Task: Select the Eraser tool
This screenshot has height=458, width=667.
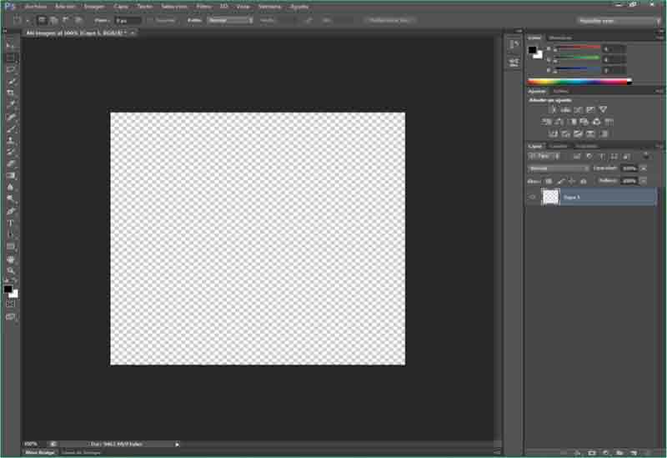Action: coord(11,164)
